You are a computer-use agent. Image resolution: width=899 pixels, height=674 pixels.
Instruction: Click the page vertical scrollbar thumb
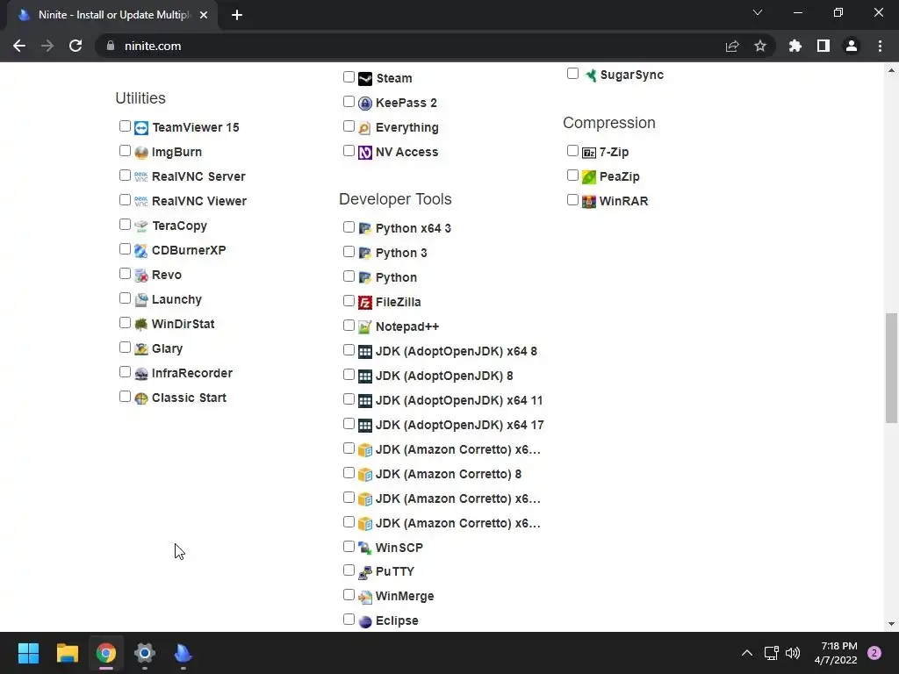click(891, 368)
